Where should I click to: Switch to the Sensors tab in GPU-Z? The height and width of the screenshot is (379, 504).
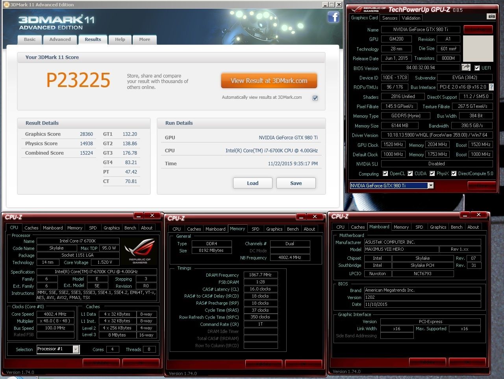click(389, 18)
